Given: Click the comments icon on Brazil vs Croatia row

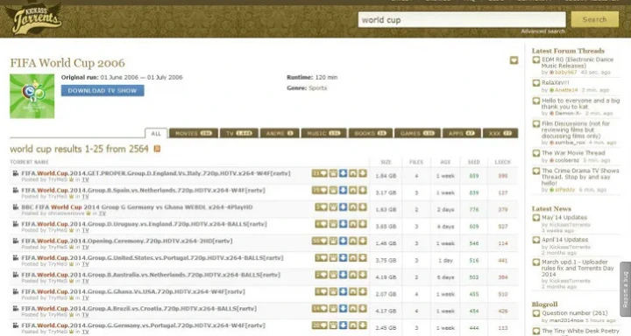Looking at the screenshot, I should 320,308.
